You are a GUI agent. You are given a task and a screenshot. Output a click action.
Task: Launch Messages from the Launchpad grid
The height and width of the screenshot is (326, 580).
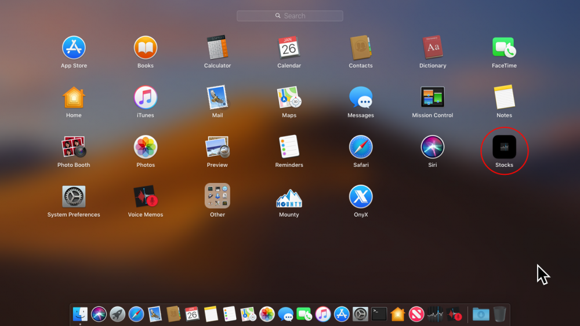pos(361,97)
